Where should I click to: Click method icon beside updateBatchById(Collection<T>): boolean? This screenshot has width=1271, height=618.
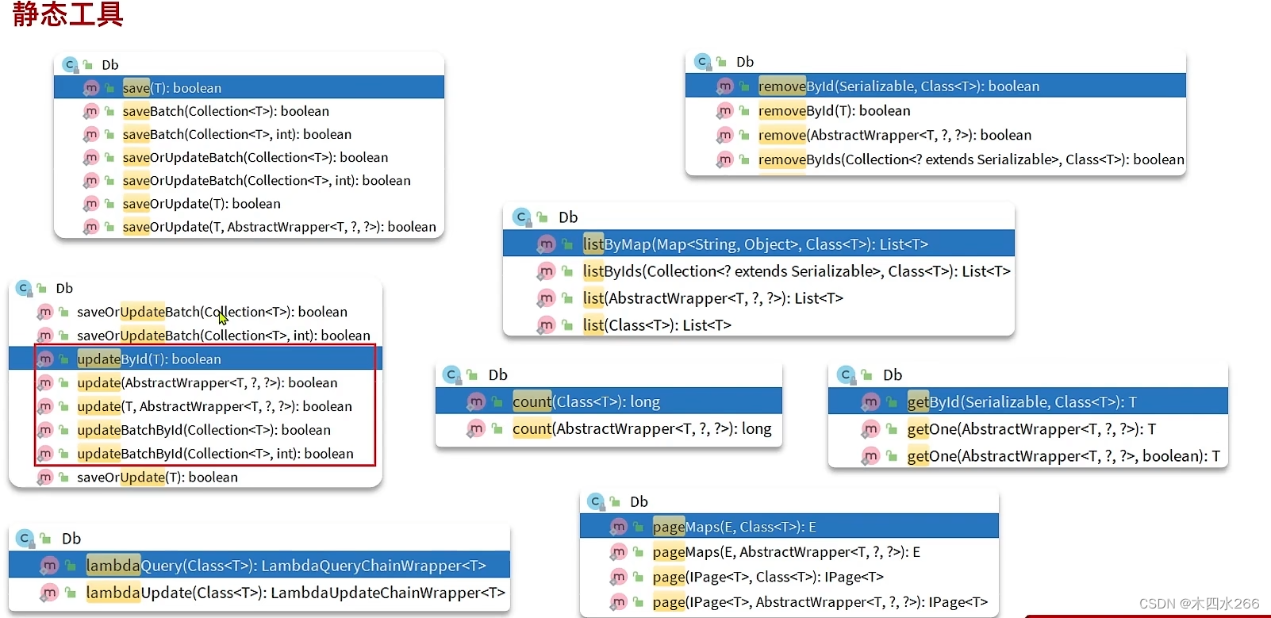(45, 430)
